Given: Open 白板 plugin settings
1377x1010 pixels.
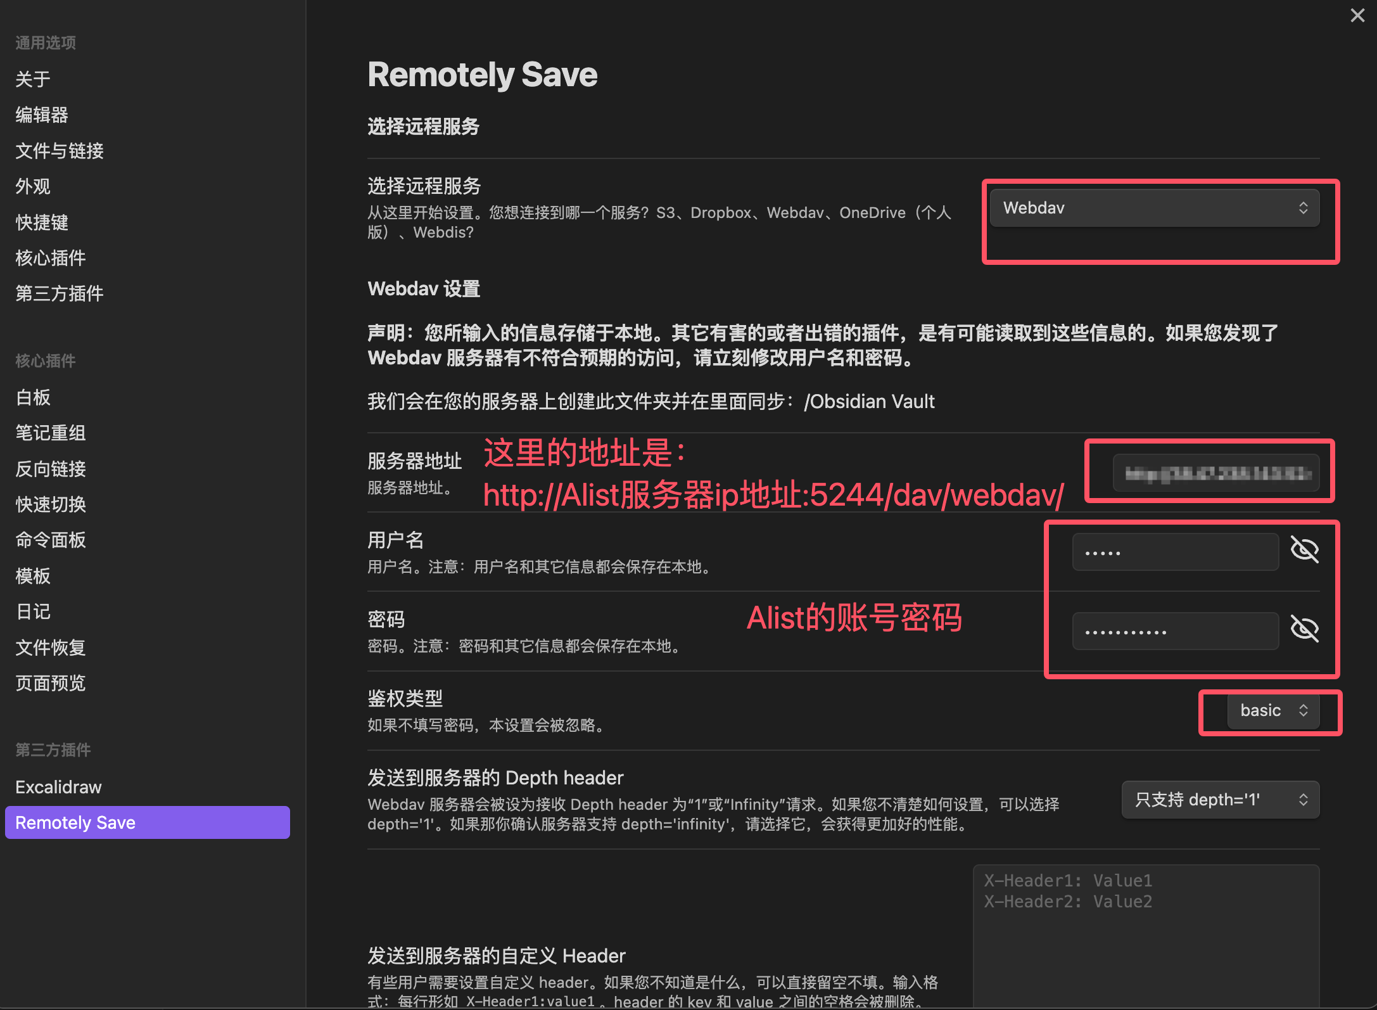Looking at the screenshot, I should [147, 397].
